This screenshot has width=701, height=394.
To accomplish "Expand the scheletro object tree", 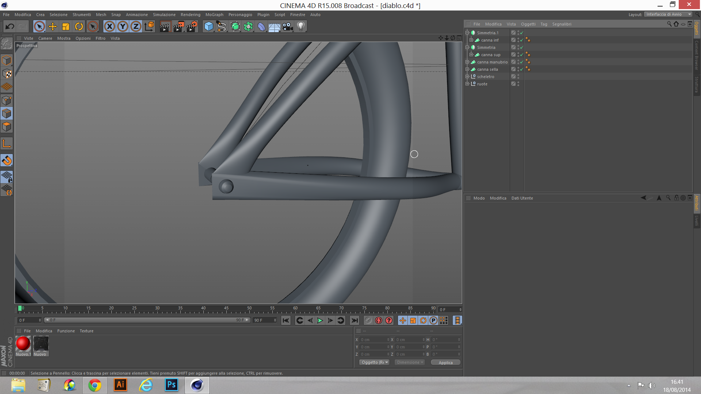I will (x=467, y=77).
